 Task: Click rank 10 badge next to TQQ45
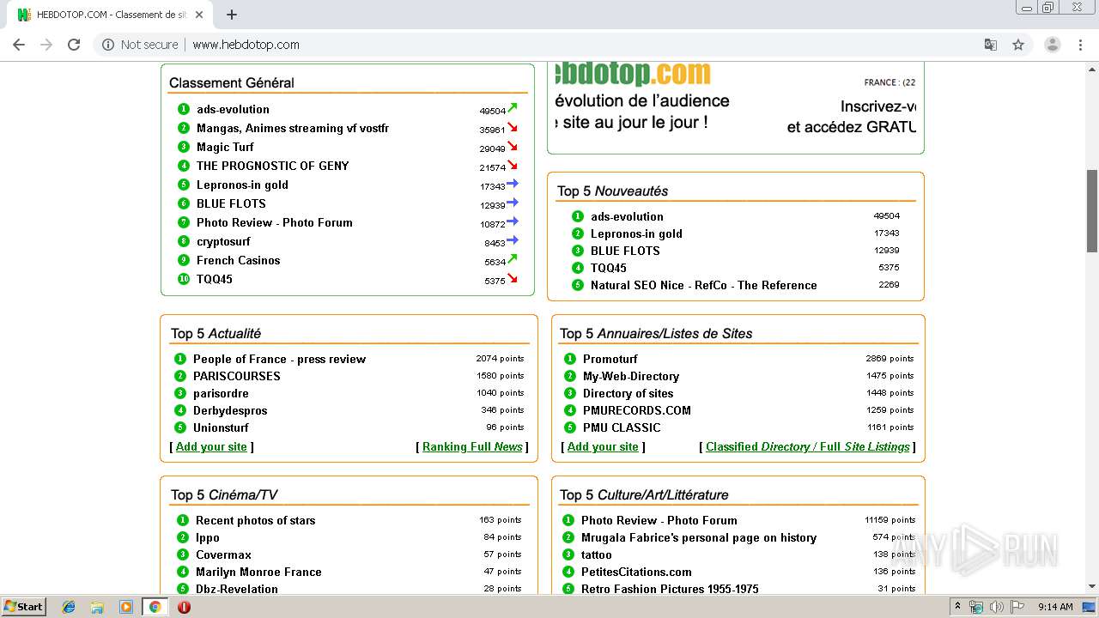pos(184,279)
